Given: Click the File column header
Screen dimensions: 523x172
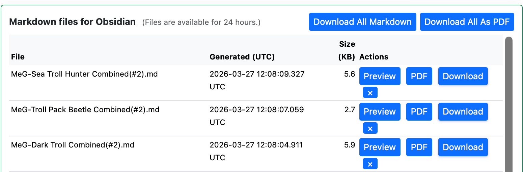Looking at the screenshot, I should tap(18, 57).
